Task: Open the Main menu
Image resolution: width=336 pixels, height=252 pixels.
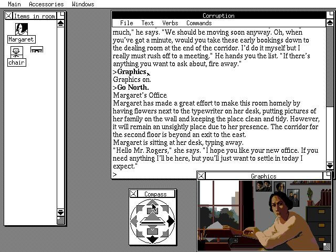Action: tap(14, 4)
